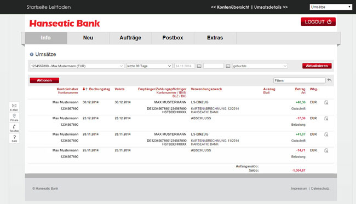Image resolution: width=356 pixels, height=204 pixels.
Task: Select the Buchungstag cell 23.12.2014
Action: click(x=90, y=118)
